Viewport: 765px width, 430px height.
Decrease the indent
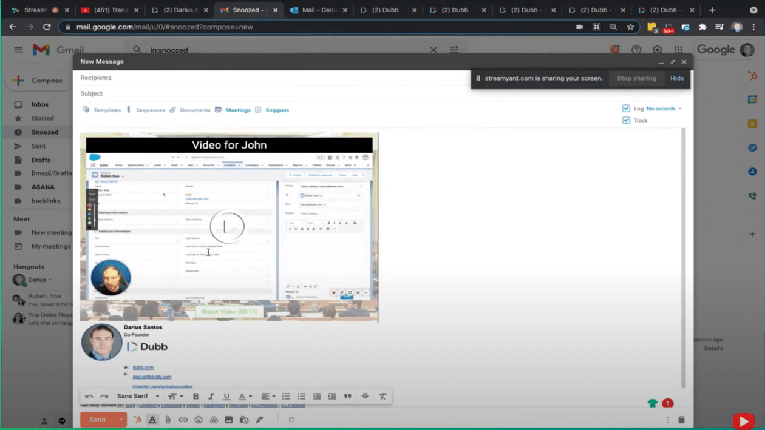pyautogui.click(x=317, y=396)
